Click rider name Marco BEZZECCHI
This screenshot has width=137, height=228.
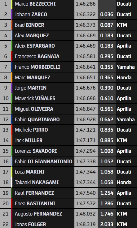[x=35, y=4]
